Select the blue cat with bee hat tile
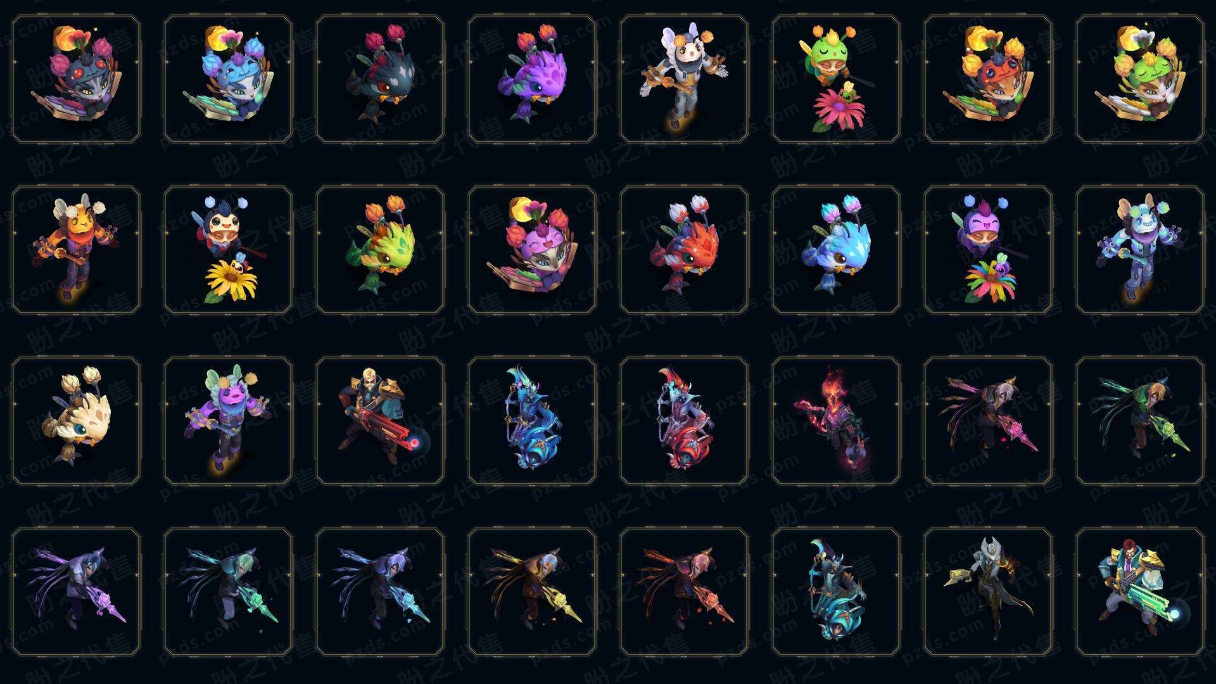Screen dimensions: 1216x684 pos(228,79)
